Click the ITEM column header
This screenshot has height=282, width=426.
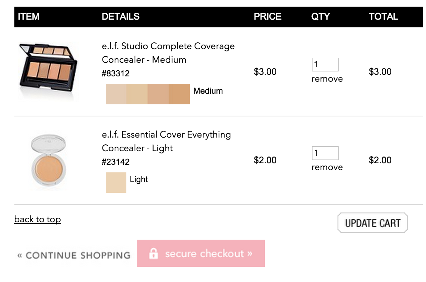point(29,17)
